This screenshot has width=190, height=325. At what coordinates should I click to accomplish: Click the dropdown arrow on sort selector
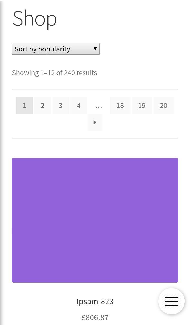point(95,49)
